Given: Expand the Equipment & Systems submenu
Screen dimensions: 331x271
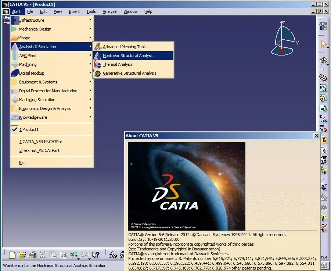Looking at the screenshot, I should (52, 82).
